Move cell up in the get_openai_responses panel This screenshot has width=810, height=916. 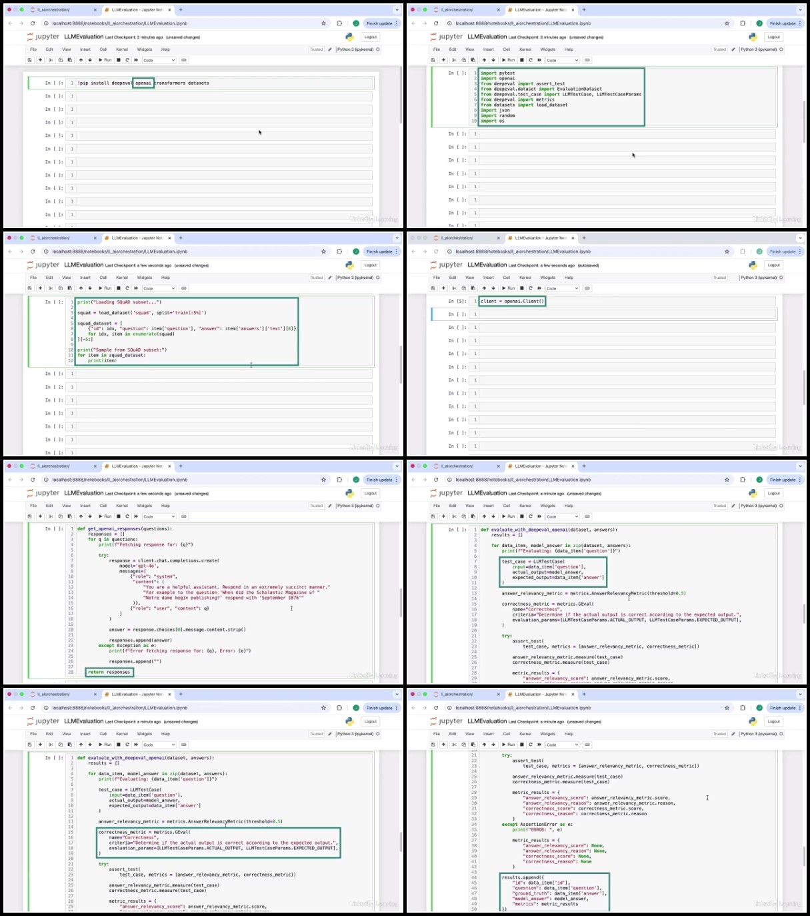click(81, 516)
